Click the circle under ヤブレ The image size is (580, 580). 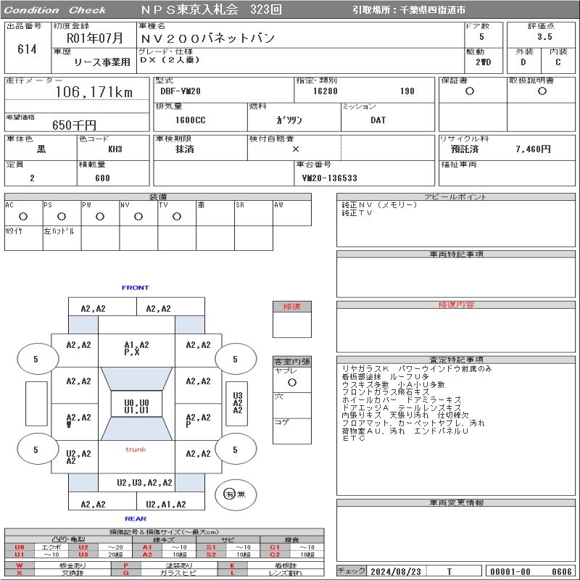point(292,383)
